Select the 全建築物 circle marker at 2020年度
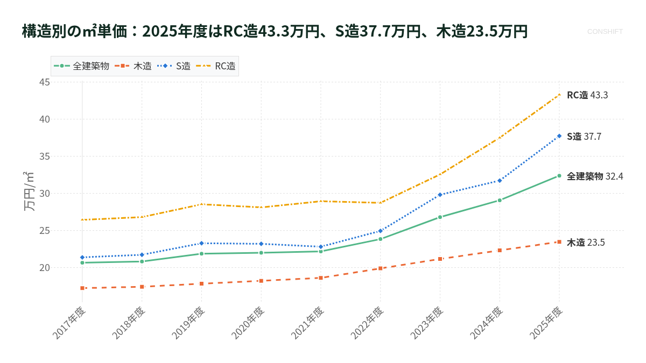The width and height of the screenshot is (646, 363). click(x=261, y=253)
